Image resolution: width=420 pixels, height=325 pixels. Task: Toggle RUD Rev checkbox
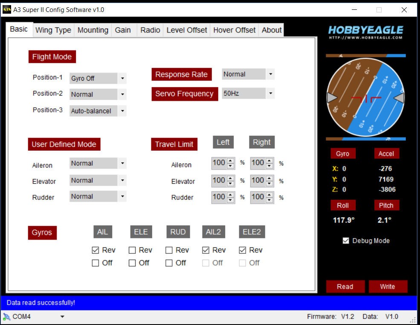coord(169,250)
